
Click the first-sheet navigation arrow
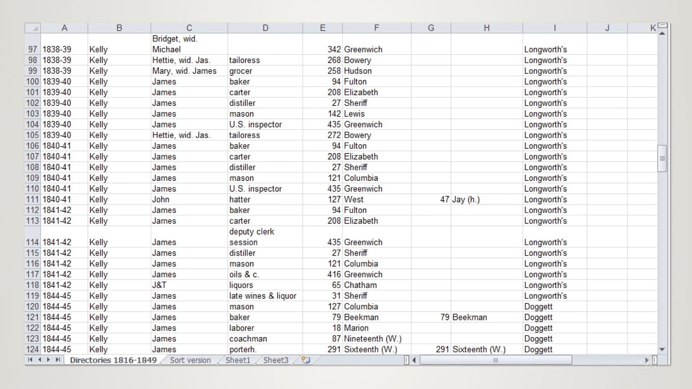click(x=31, y=360)
